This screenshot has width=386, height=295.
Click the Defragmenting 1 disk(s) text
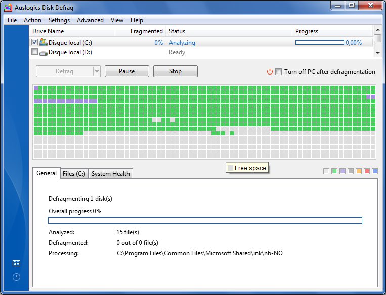coord(80,199)
